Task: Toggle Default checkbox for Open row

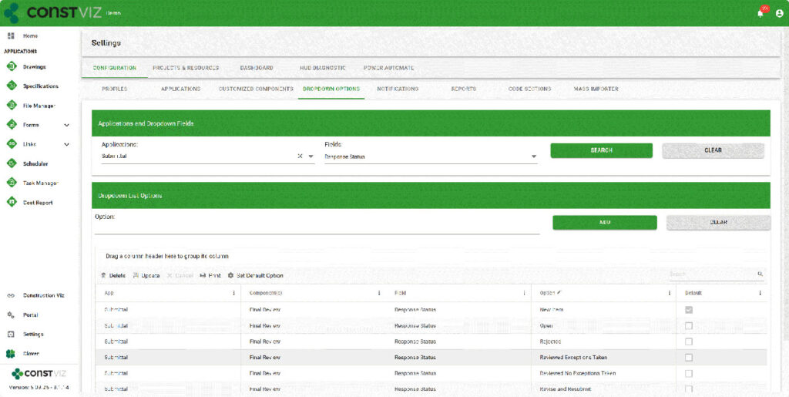Action: [x=689, y=325]
